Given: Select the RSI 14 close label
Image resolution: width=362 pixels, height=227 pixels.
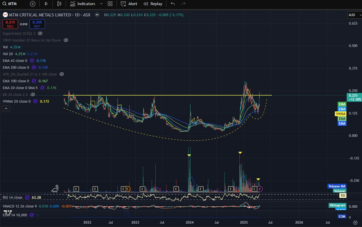Looking at the screenshot, I should pyautogui.click(x=12, y=197).
